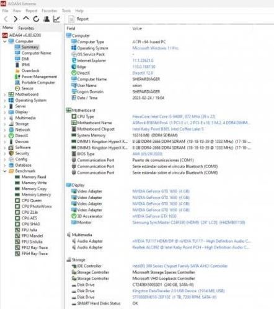
Task: Click the 3D Accelerator field icon
Action: point(74,216)
